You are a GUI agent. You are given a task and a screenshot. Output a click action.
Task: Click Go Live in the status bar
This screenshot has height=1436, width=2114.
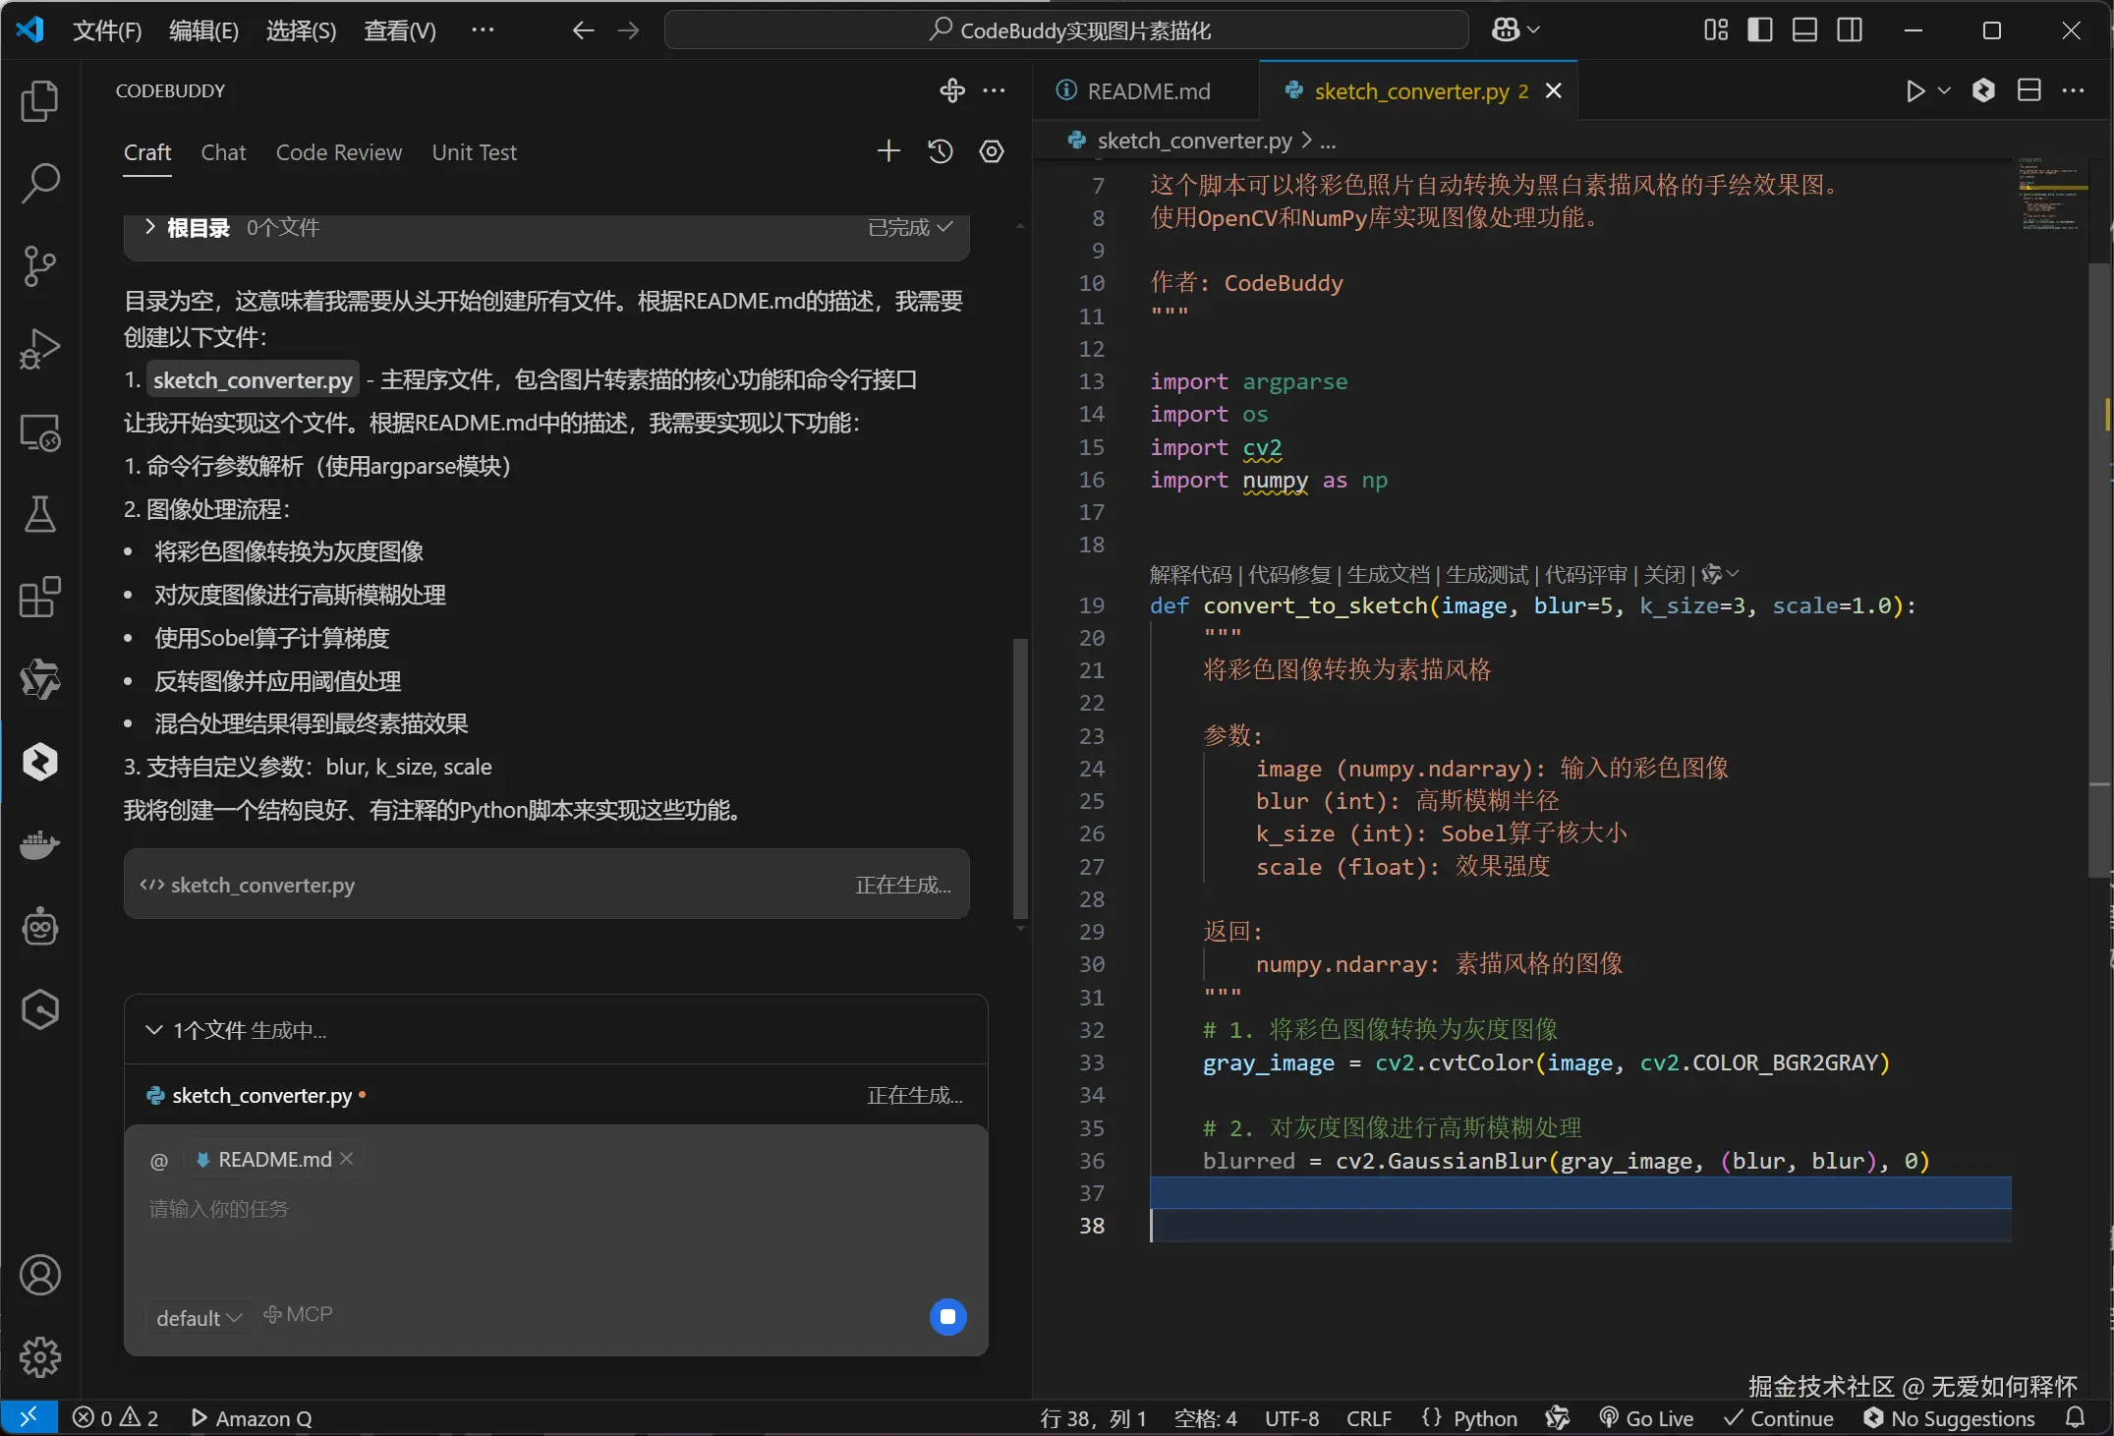tap(1647, 1418)
